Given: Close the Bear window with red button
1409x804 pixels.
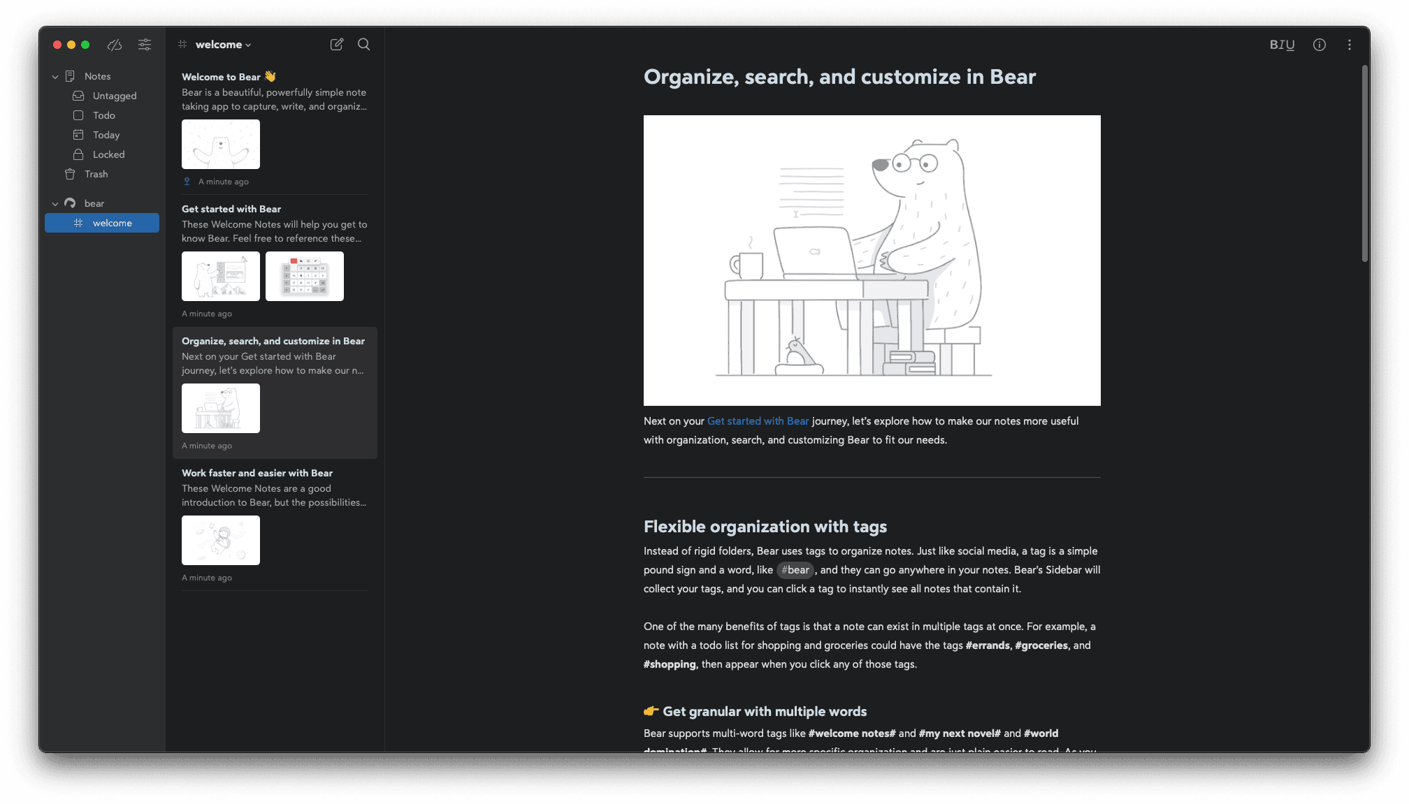Looking at the screenshot, I should coord(57,45).
